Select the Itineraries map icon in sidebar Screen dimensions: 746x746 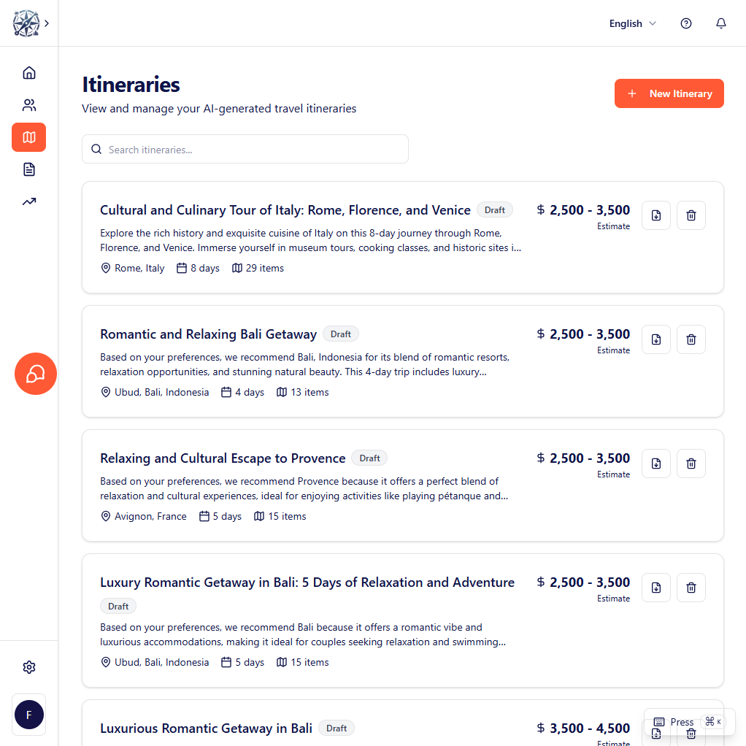tap(28, 137)
